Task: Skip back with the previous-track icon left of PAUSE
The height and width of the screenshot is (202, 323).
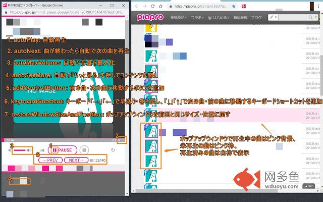Action: tap(42, 150)
